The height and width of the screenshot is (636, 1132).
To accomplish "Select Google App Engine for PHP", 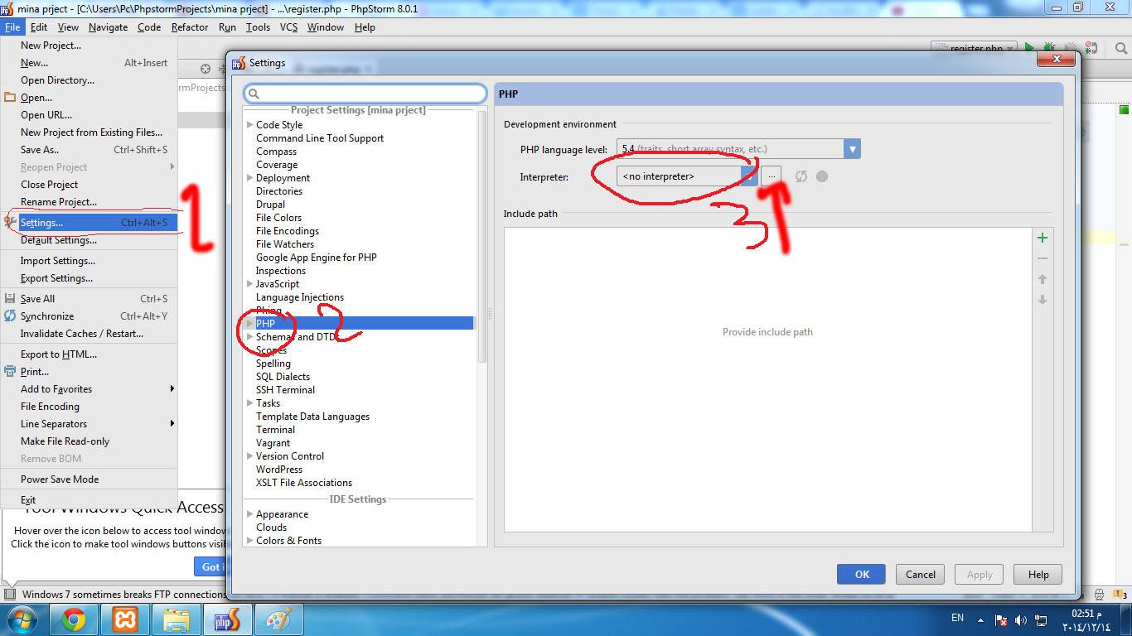I will (x=317, y=258).
